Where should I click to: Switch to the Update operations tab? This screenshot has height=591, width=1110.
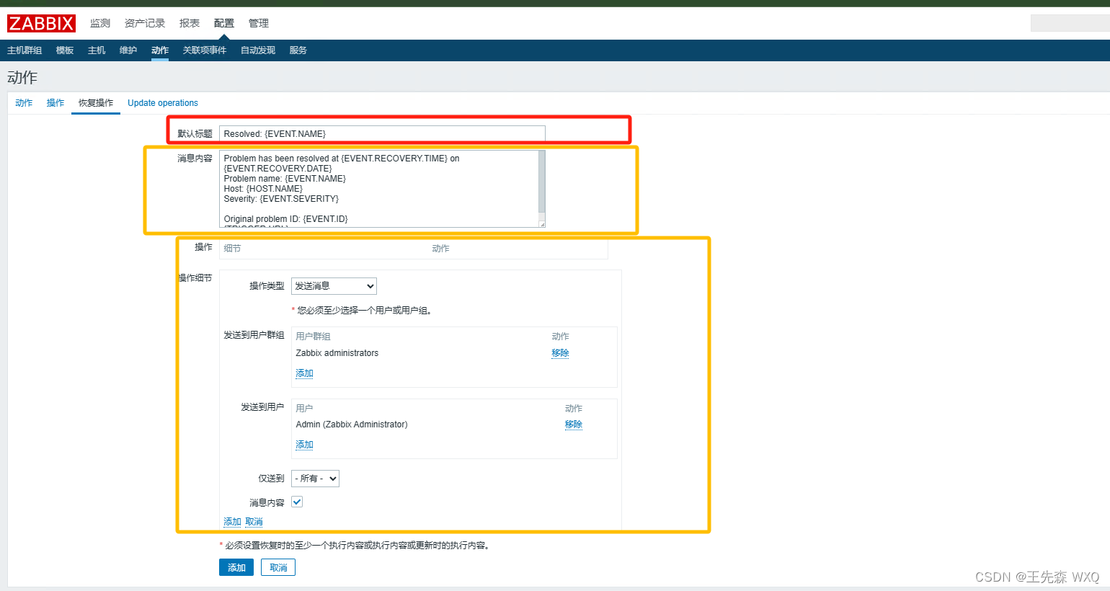(x=163, y=103)
